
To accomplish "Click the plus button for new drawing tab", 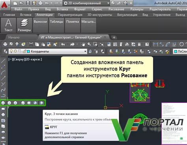I will click(x=114, y=38).
